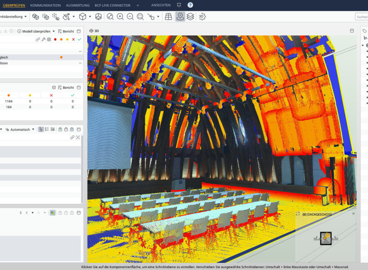
Task: Click the basket with red minus
Action: pos(66,129)
